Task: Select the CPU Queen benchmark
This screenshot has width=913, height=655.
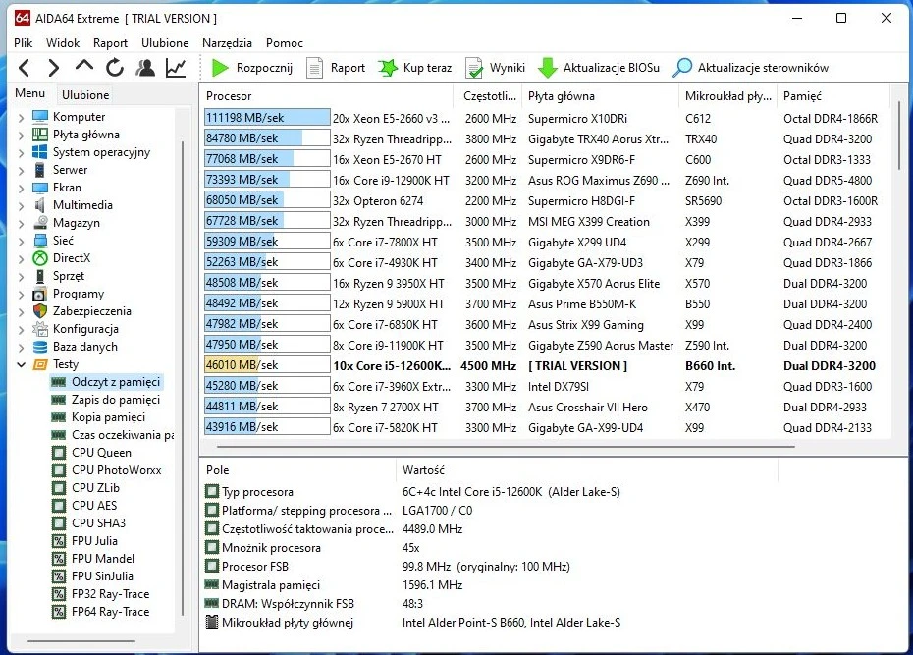Action: tap(101, 453)
